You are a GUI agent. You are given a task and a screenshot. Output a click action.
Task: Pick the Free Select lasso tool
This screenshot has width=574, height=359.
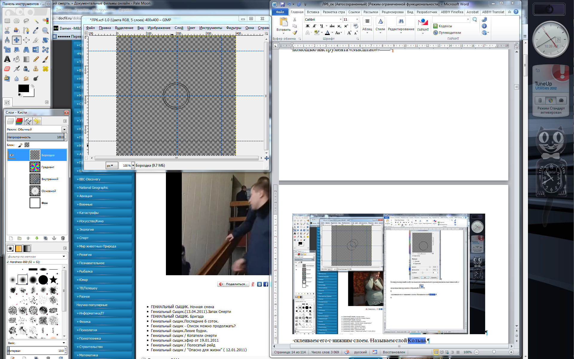(x=26, y=21)
